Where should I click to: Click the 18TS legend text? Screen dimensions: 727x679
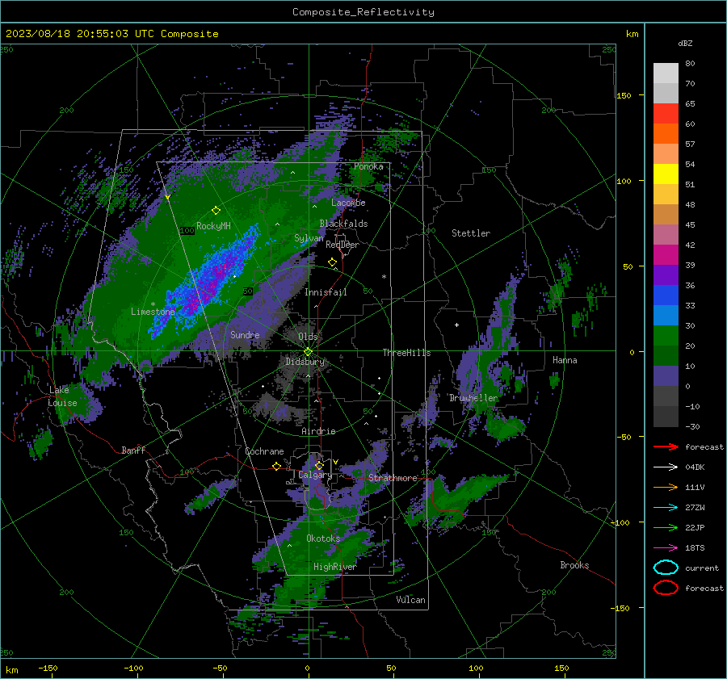(x=695, y=548)
